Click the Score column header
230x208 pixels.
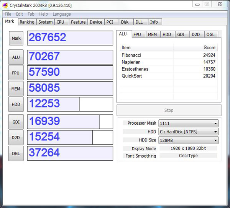pos(195,47)
